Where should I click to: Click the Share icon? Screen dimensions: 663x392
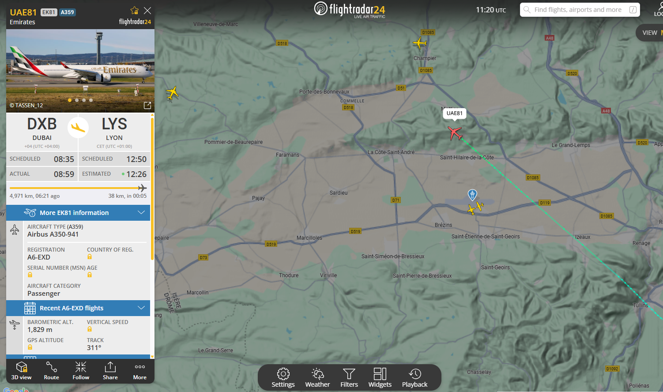[110, 371]
